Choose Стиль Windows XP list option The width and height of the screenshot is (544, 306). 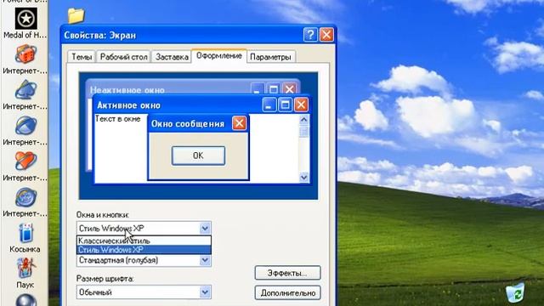[x=144, y=249]
